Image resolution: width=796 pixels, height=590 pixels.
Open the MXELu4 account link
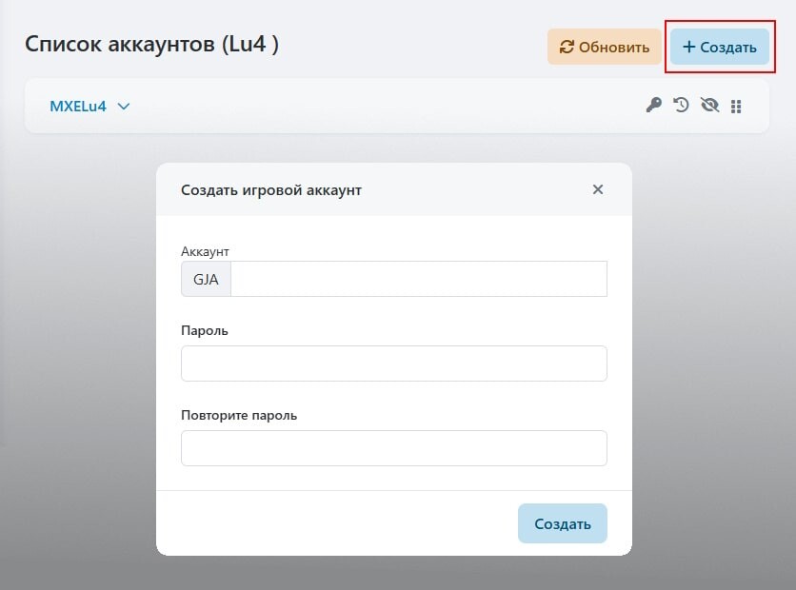(78, 106)
